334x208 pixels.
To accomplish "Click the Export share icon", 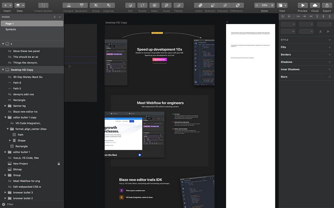I will click(327, 5).
